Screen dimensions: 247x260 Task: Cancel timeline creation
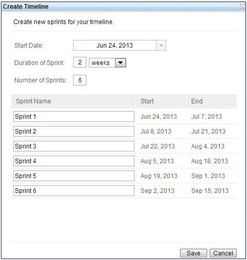tap(223, 253)
